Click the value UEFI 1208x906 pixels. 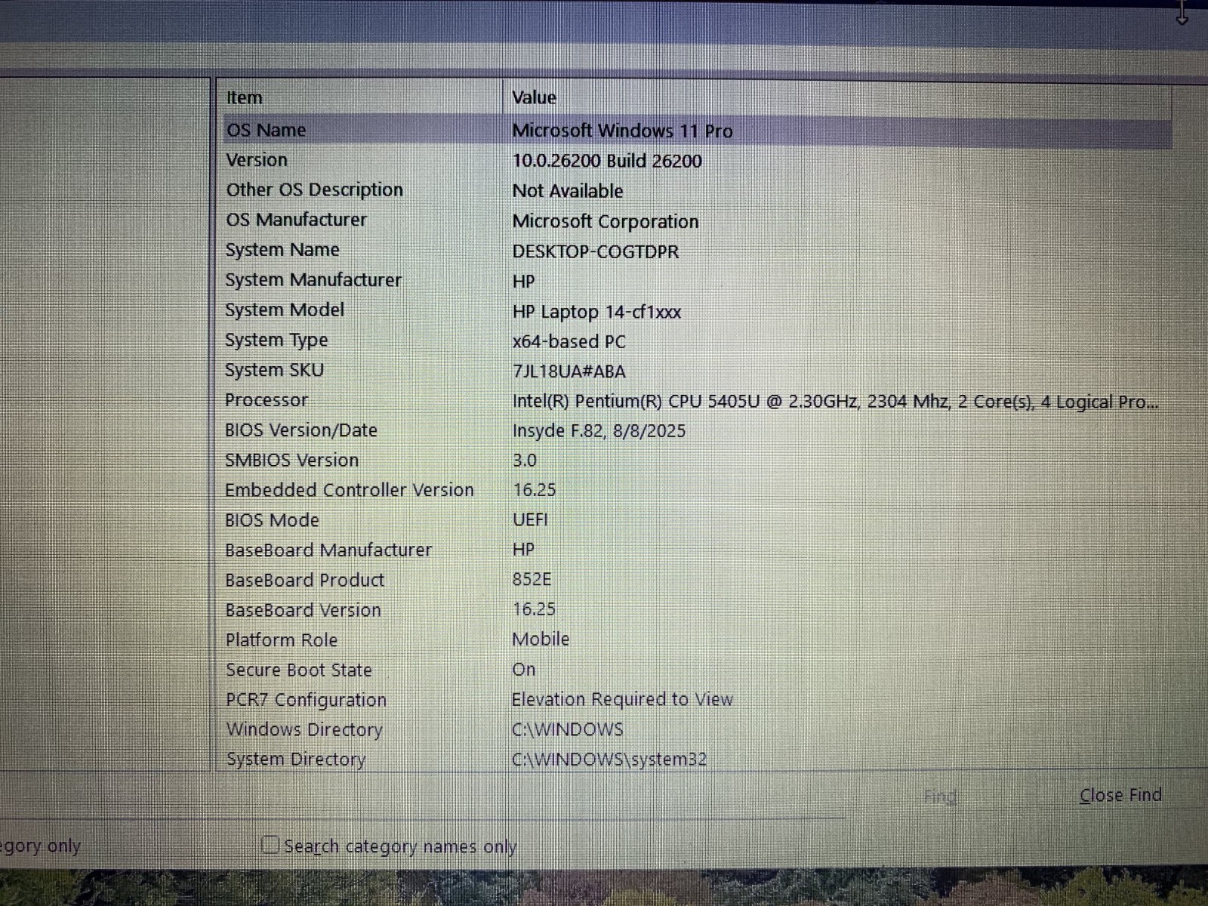(x=530, y=520)
